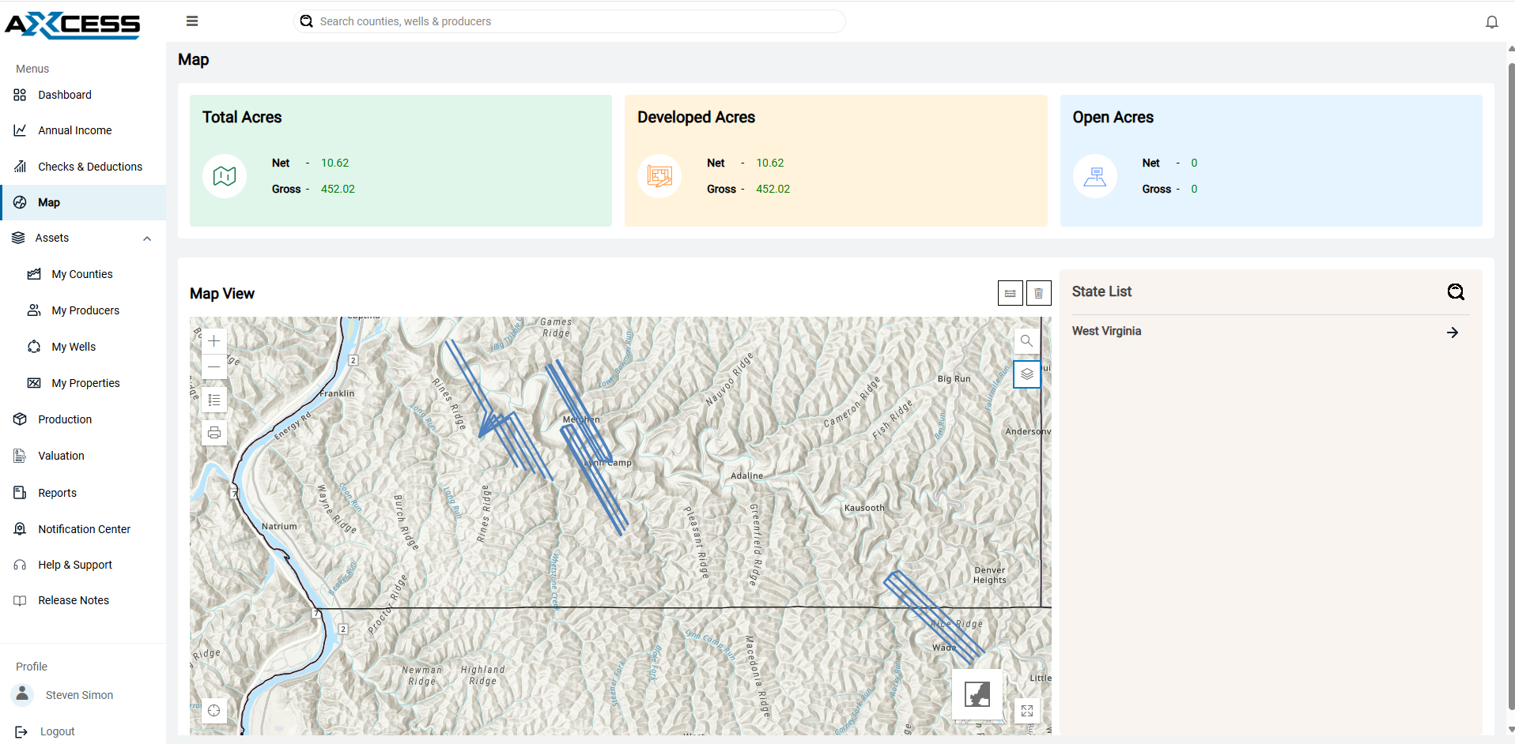The width and height of the screenshot is (1515, 744).
Task: Toggle the basemap layers icon on the map
Action: [1026, 374]
